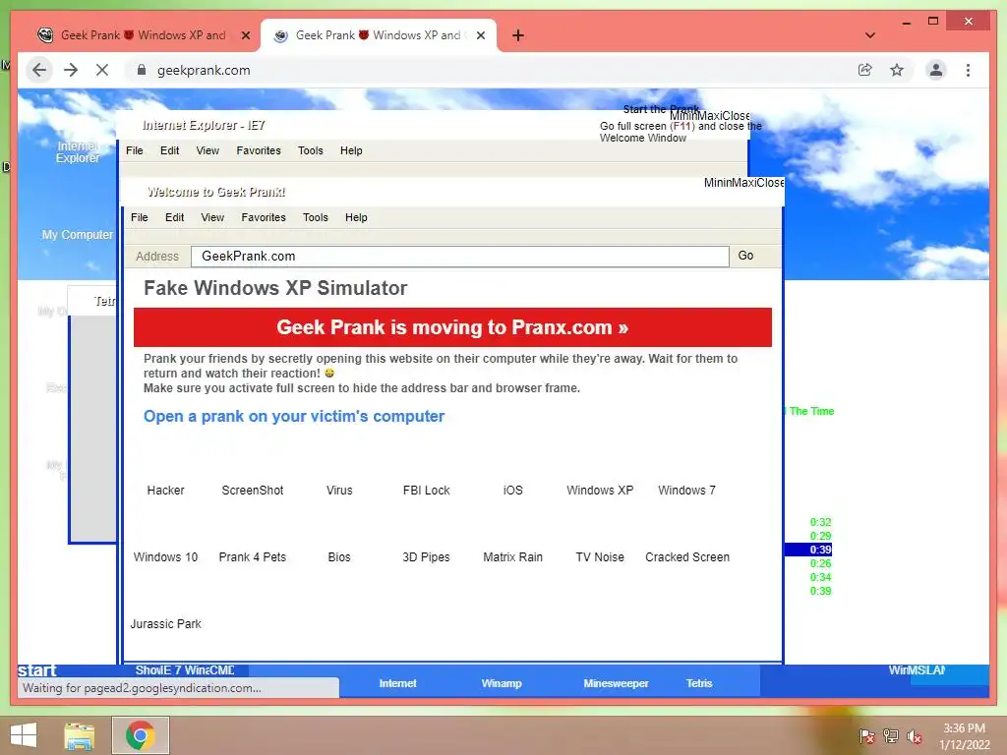Open the TV Noise prank

[600, 556]
